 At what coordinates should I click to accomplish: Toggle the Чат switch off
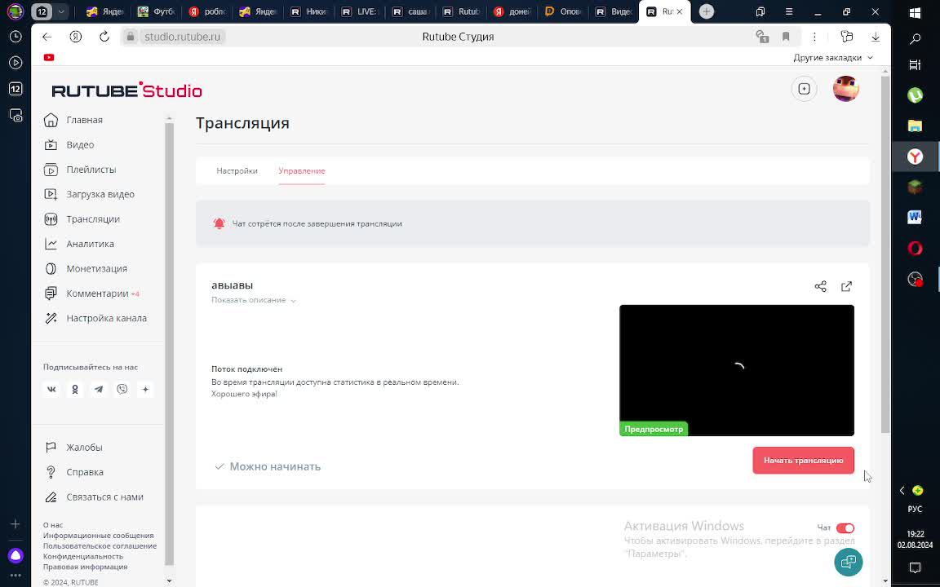845,528
